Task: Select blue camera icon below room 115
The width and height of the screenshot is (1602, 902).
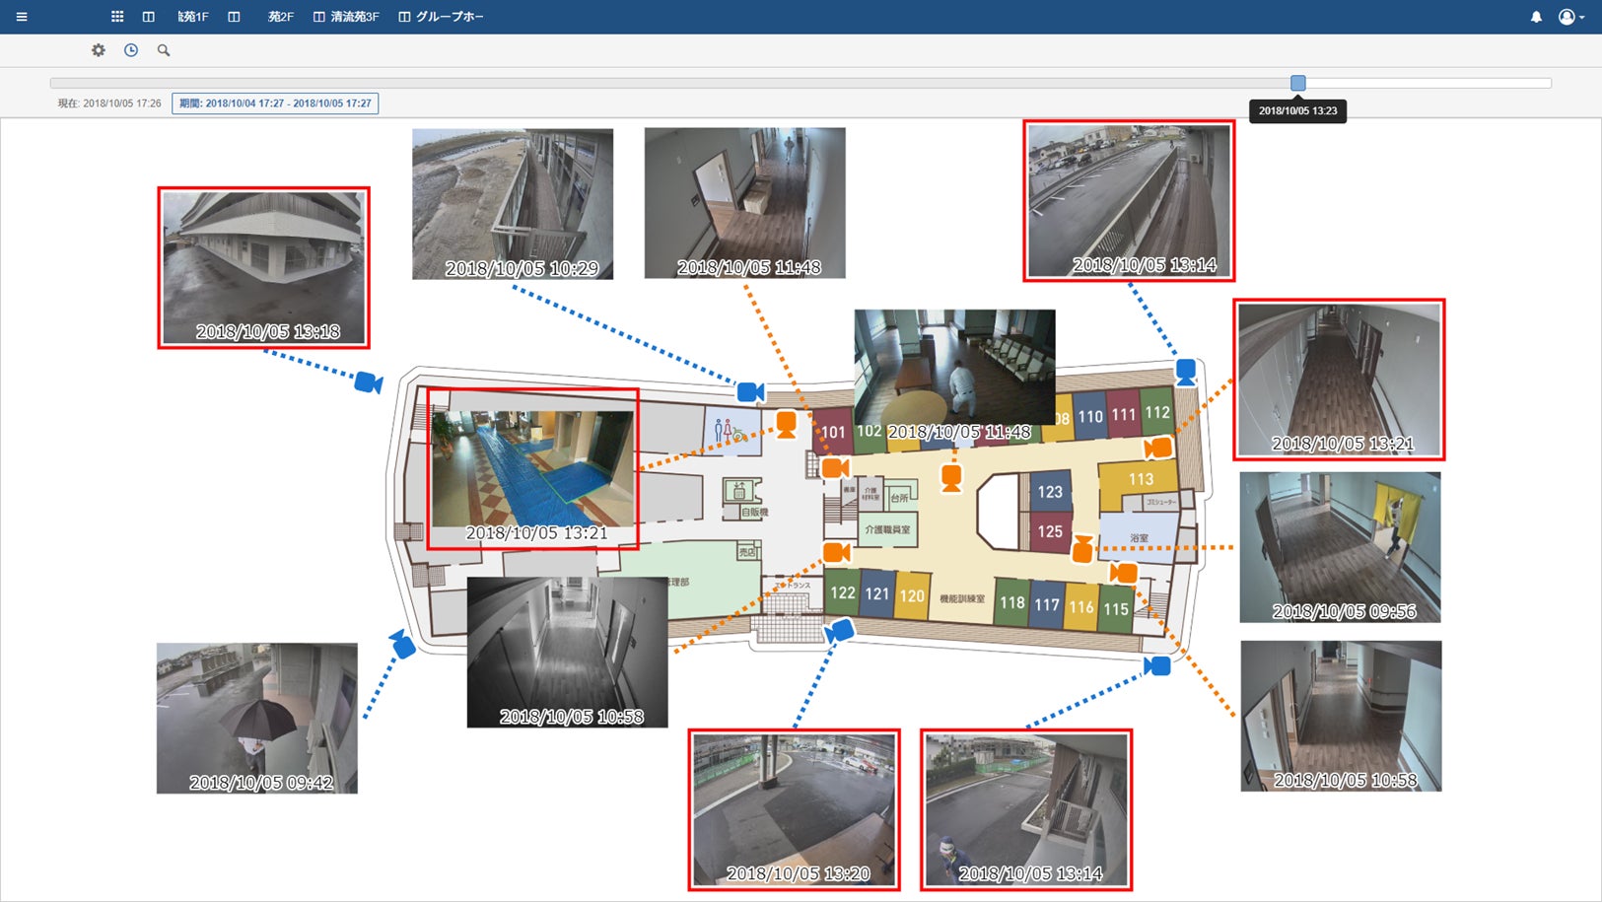Action: coord(1157,666)
